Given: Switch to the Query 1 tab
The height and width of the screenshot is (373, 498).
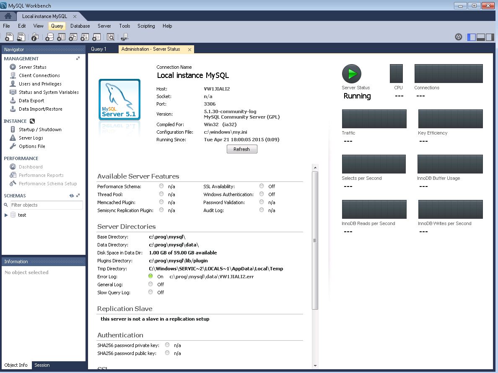Looking at the screenshot, I should coord(99,49).
